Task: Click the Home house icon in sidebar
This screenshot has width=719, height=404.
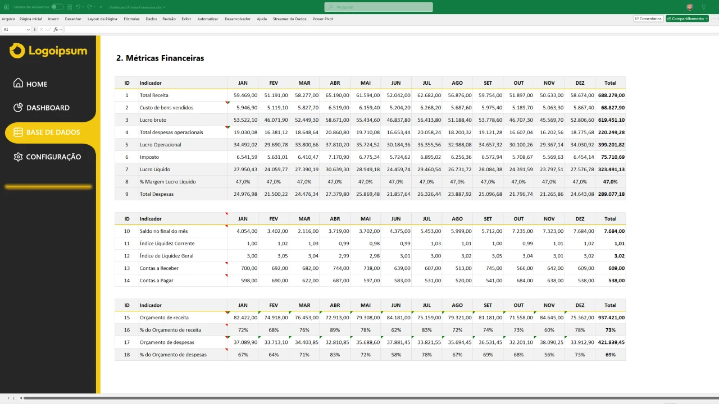Action: click(19, 84)
